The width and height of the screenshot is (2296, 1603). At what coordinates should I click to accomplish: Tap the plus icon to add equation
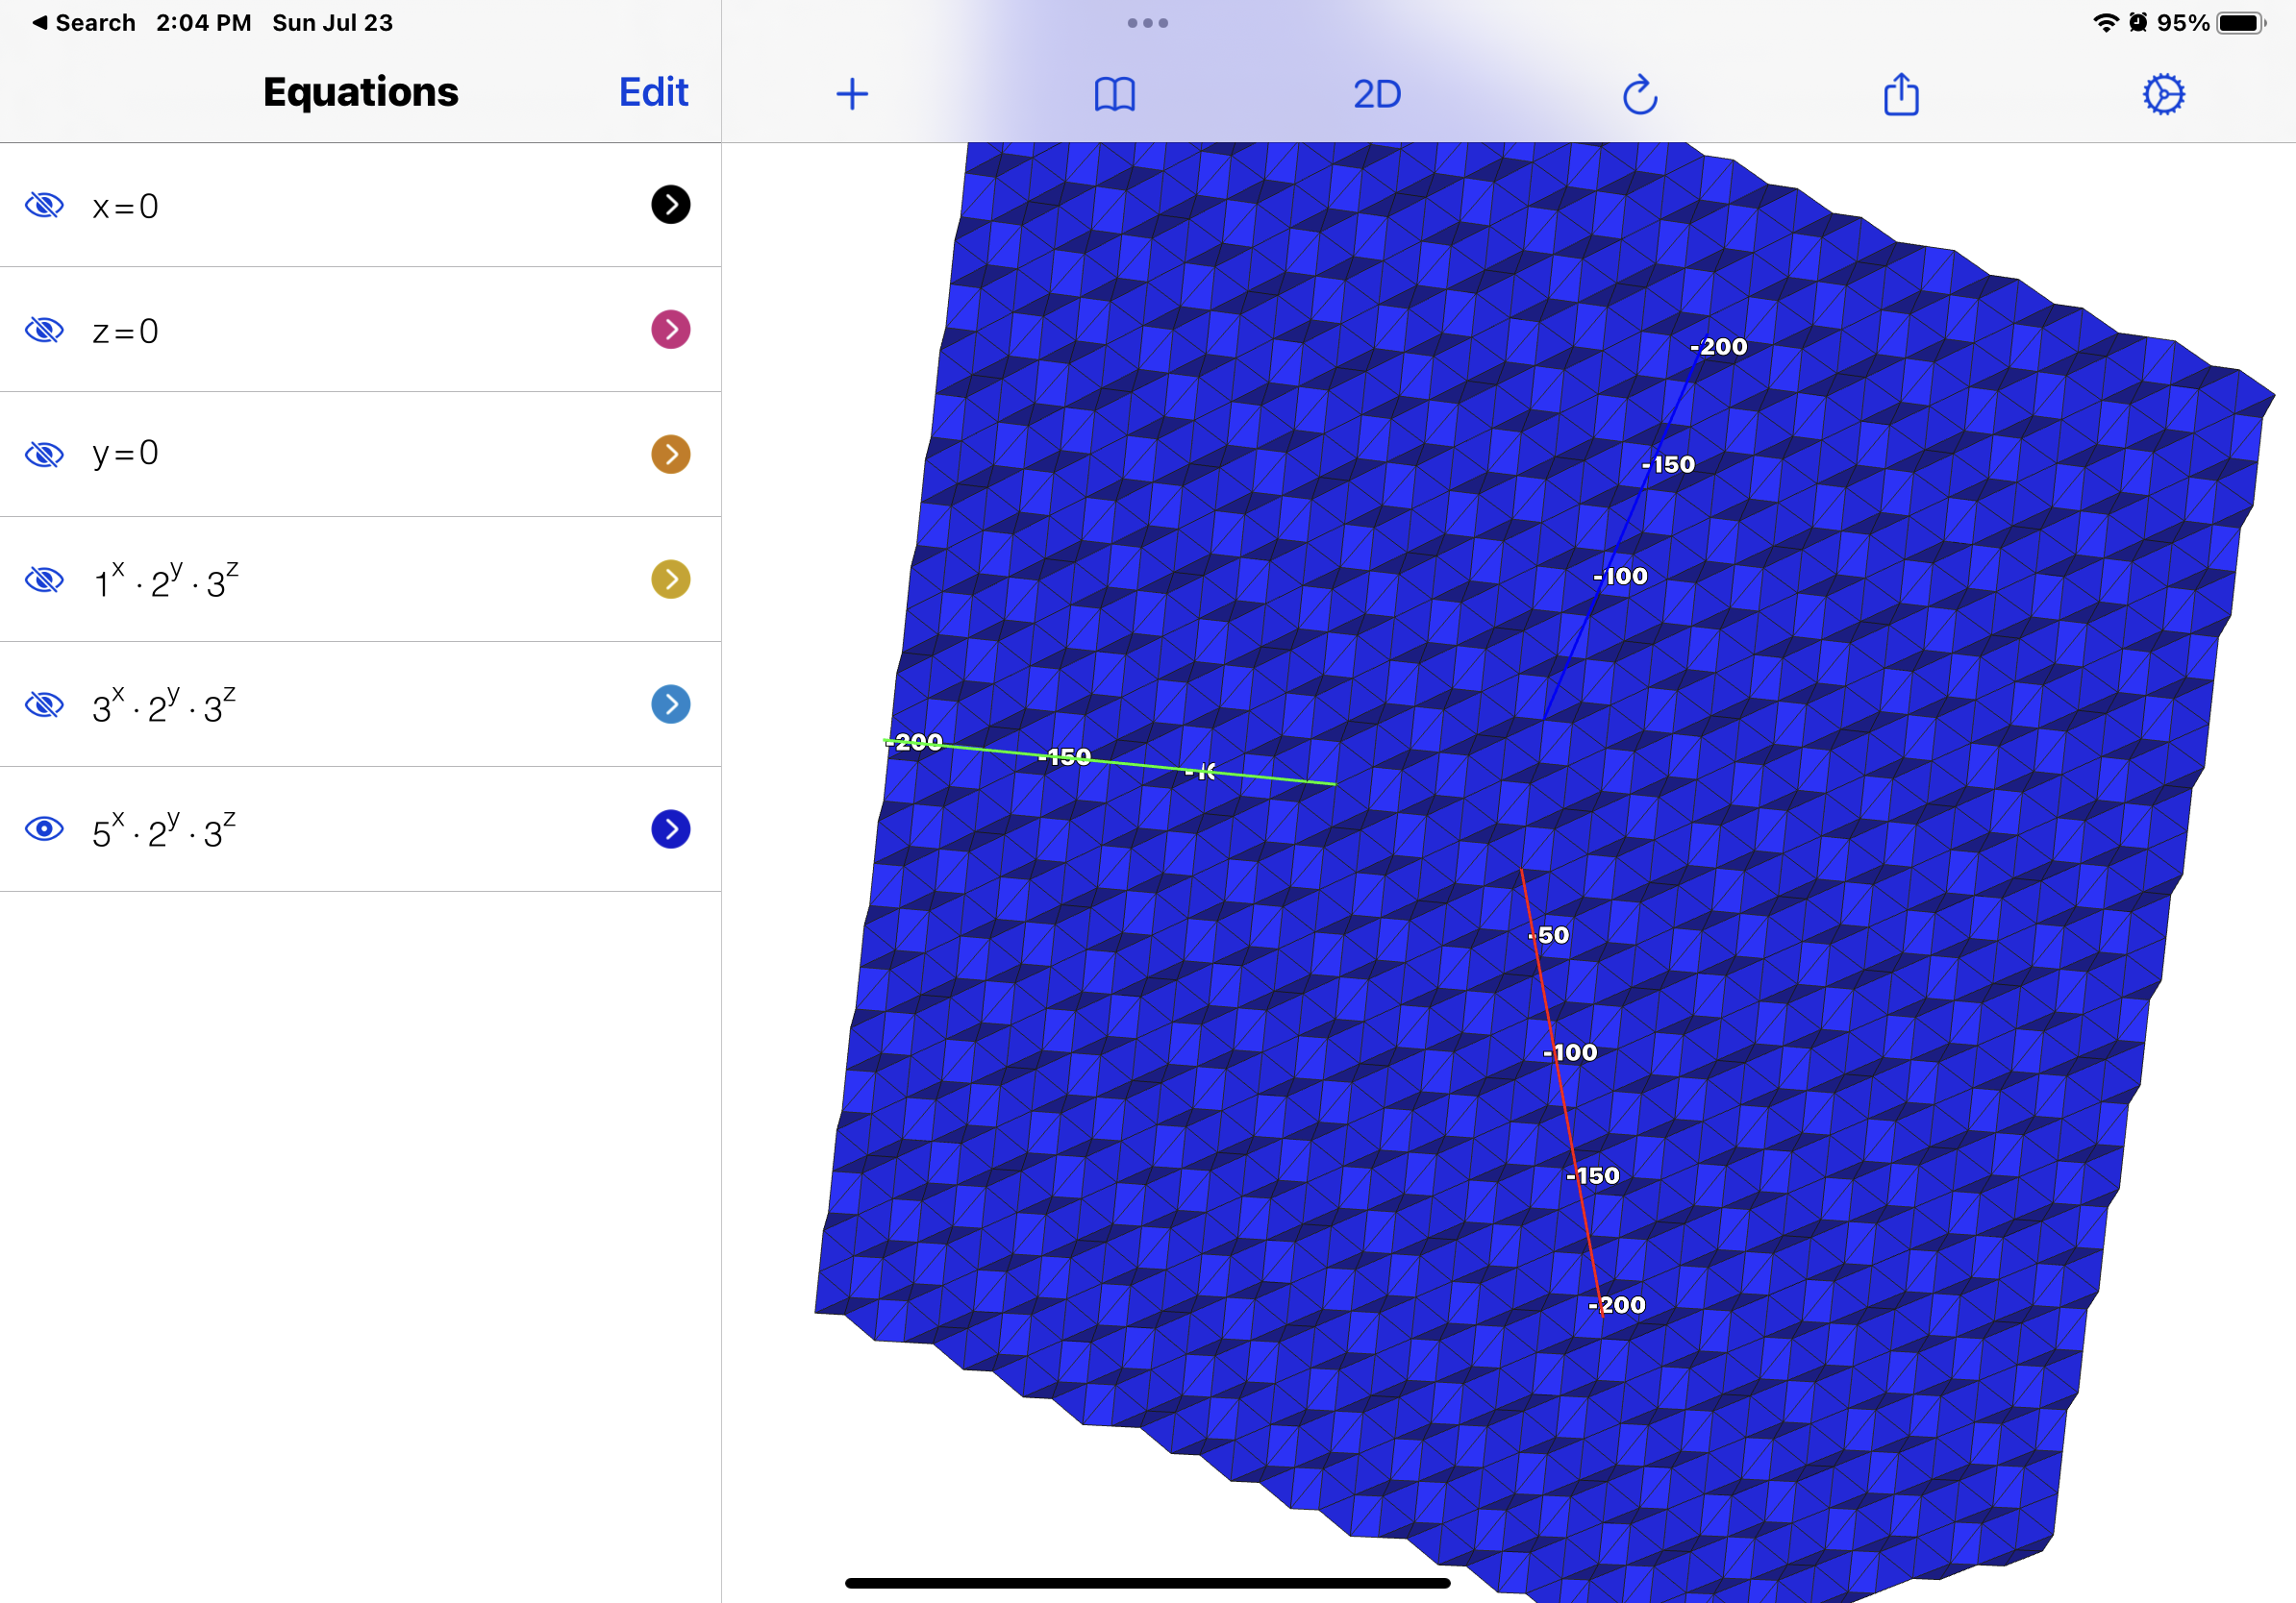pyautogui.click(x=851, y=94)
